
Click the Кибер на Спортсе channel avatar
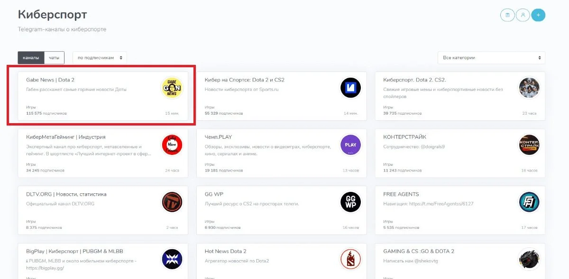[x=350, y=88]
